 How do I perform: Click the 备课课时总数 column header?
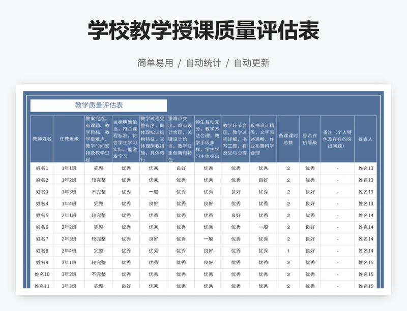[288, 139]
